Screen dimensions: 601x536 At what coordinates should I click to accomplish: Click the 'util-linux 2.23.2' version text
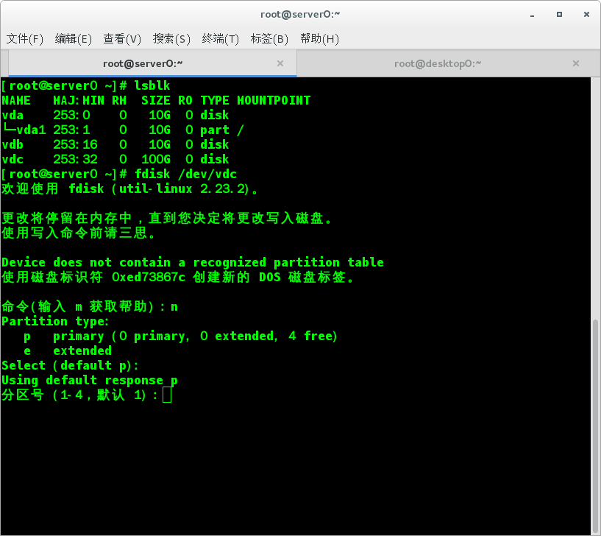(184, 188)
